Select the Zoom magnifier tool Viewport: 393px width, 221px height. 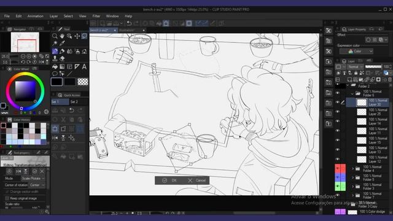pyautogui.click(x=55, y=36)
